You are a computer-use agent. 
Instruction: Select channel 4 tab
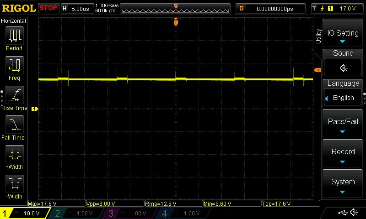click(x=183, y=213)
